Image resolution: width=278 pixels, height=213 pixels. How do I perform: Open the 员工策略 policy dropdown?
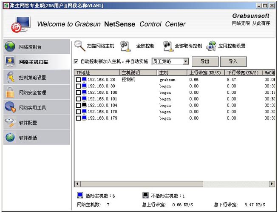185,61
